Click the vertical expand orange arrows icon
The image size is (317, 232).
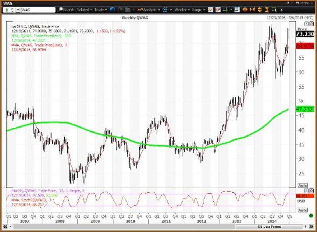coord(259,10)
